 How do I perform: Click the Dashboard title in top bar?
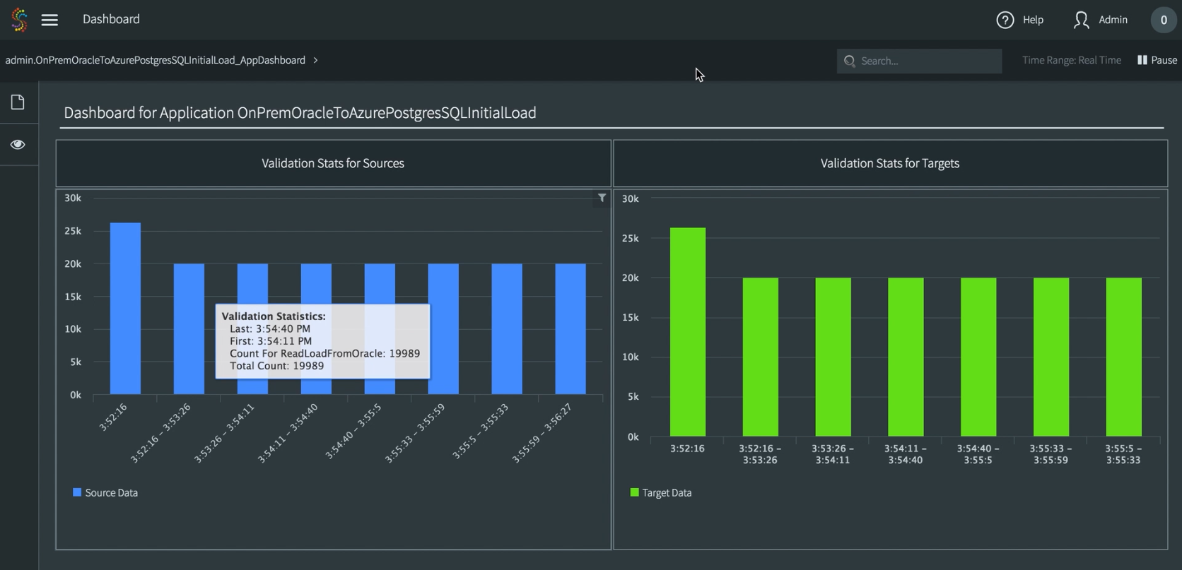(x=111, y=19)
